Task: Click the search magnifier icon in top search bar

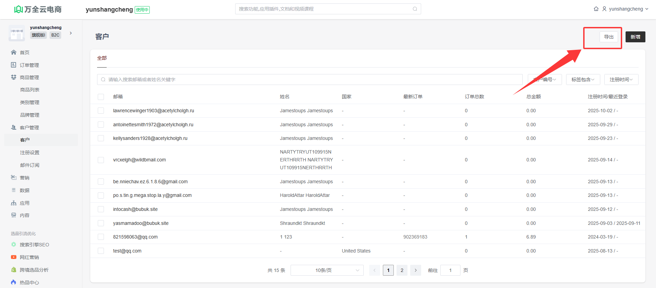Action: [x=415, y=9]
